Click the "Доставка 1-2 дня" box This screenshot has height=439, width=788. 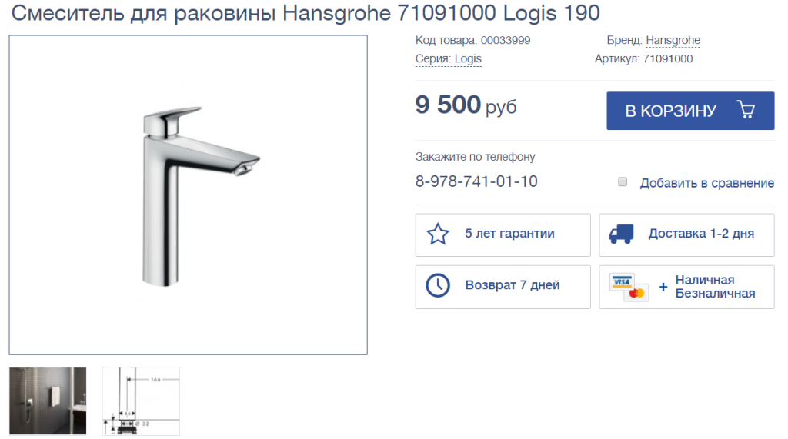pos(686,234)
